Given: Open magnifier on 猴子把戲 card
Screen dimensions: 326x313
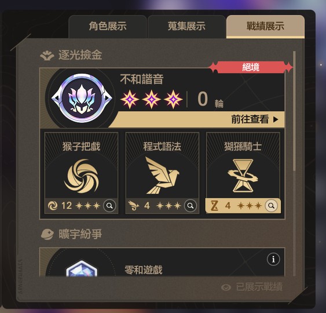Looking at the screenshot, I should 109,206.
